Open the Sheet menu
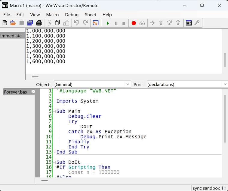The image size is (228, 191). 91,15
